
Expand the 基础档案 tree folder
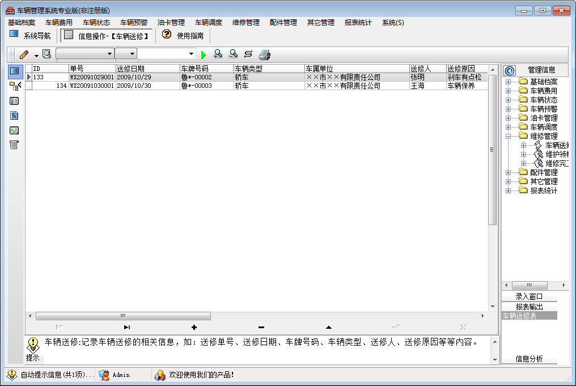pyautogui.click(x=508, y=82)
